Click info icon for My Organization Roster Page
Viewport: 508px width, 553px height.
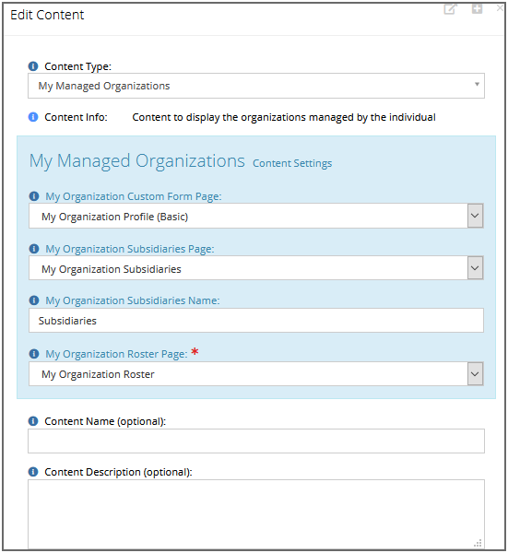point(34,354)
